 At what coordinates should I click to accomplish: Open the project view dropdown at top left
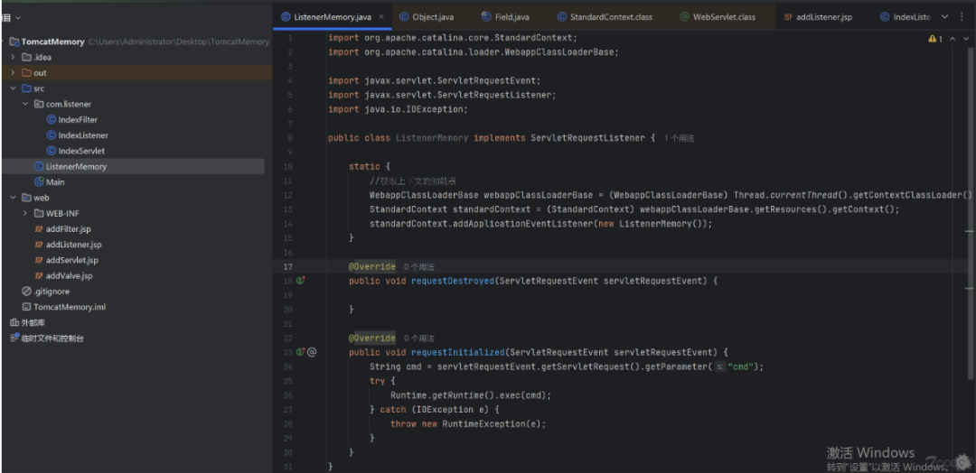point(17,18)
